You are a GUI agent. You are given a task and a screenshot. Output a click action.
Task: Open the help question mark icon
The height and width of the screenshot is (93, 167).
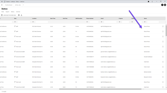pos(162,5)
